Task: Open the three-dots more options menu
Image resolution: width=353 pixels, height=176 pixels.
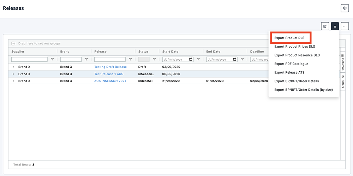Action: click(x=345, y=26)
